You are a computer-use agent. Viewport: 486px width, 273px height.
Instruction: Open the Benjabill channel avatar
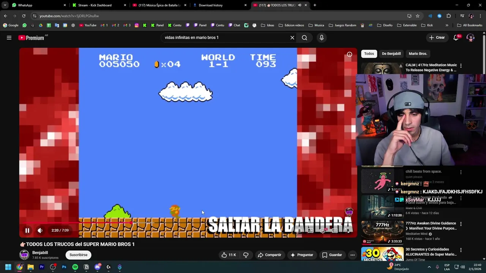click(24, 255)
